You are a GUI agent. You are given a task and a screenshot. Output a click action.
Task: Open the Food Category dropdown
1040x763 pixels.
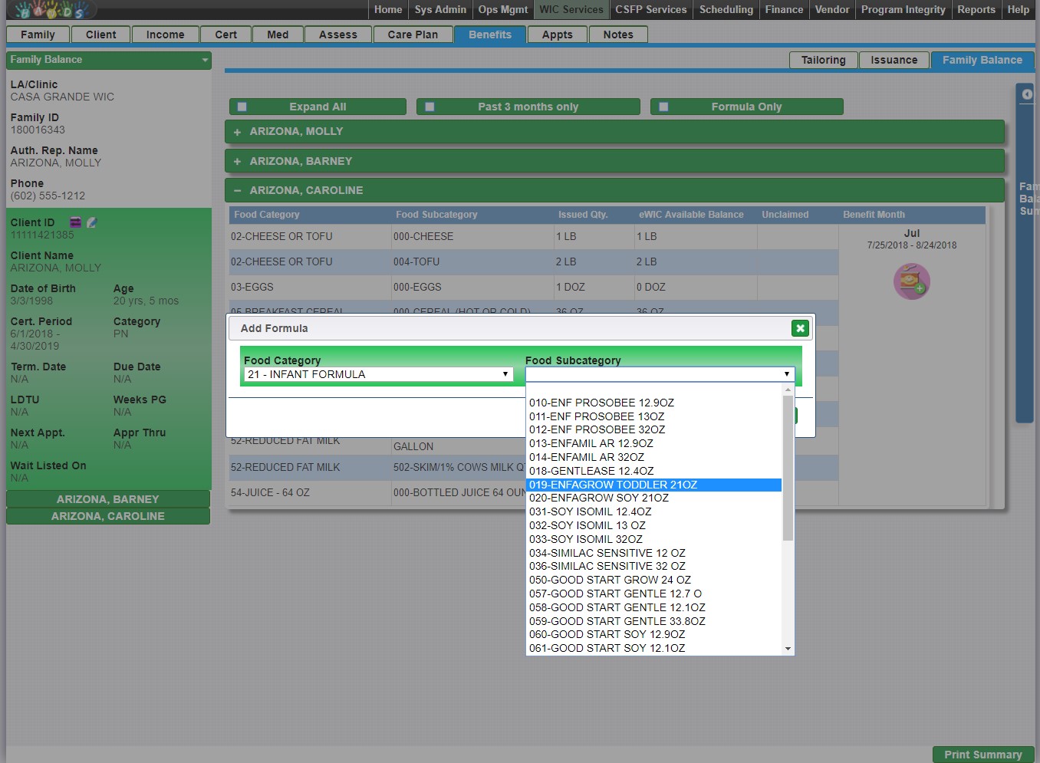click(x=377, y=374)
